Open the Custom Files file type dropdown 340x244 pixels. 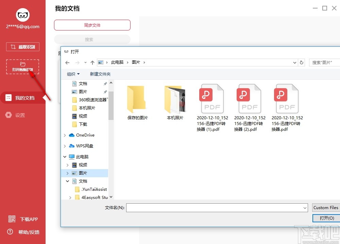pyautogui.click(x=325, y=207)
